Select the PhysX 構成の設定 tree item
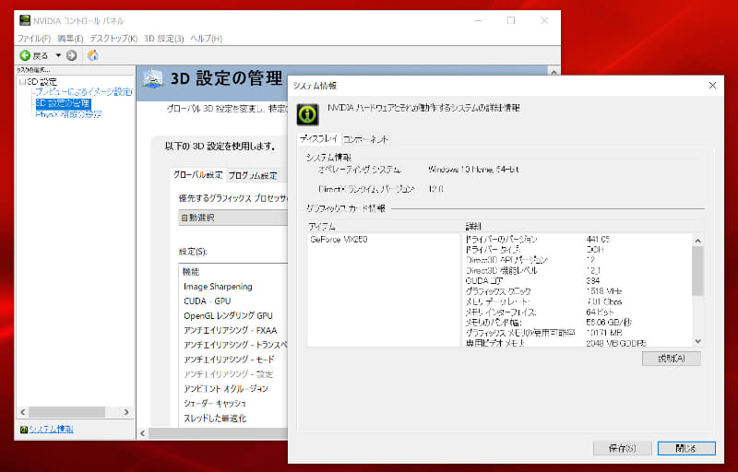The width and height of the screenshot is (738, 472). 68,113
